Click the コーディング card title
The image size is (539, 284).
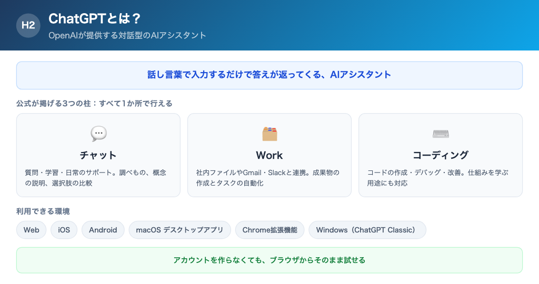click(x=441, y=155)
